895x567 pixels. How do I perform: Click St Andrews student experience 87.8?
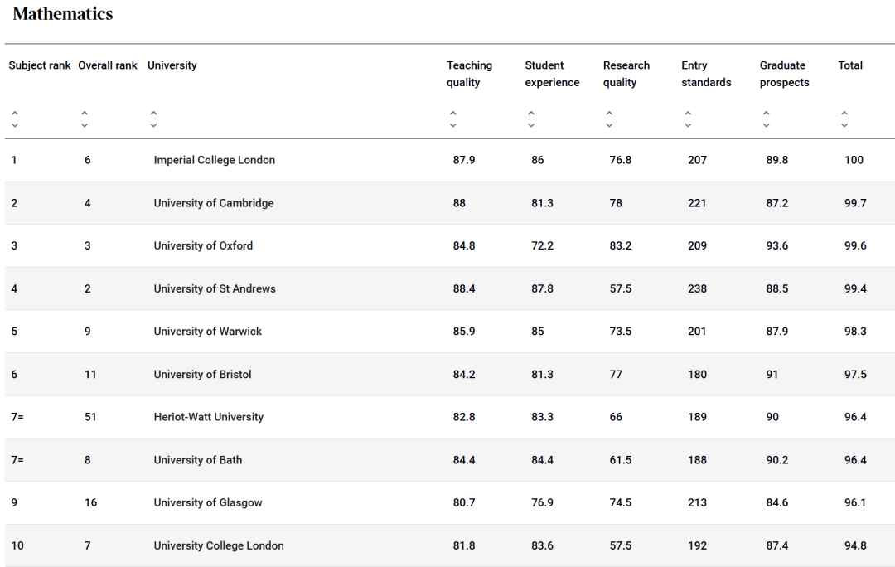coord(542,289)
